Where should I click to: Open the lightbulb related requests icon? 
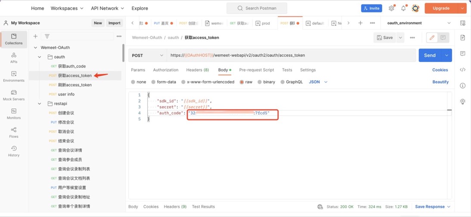click(462, 101)
